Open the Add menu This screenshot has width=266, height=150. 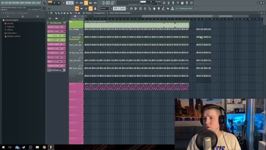pos(10,3)
